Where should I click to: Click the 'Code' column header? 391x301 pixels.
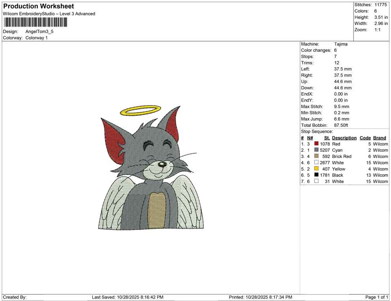click(x=365, y=137)
